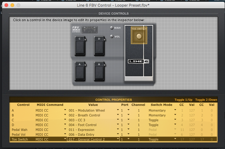
Task: Minimize the FBV Control window
Action: click(x=12, y=5)
